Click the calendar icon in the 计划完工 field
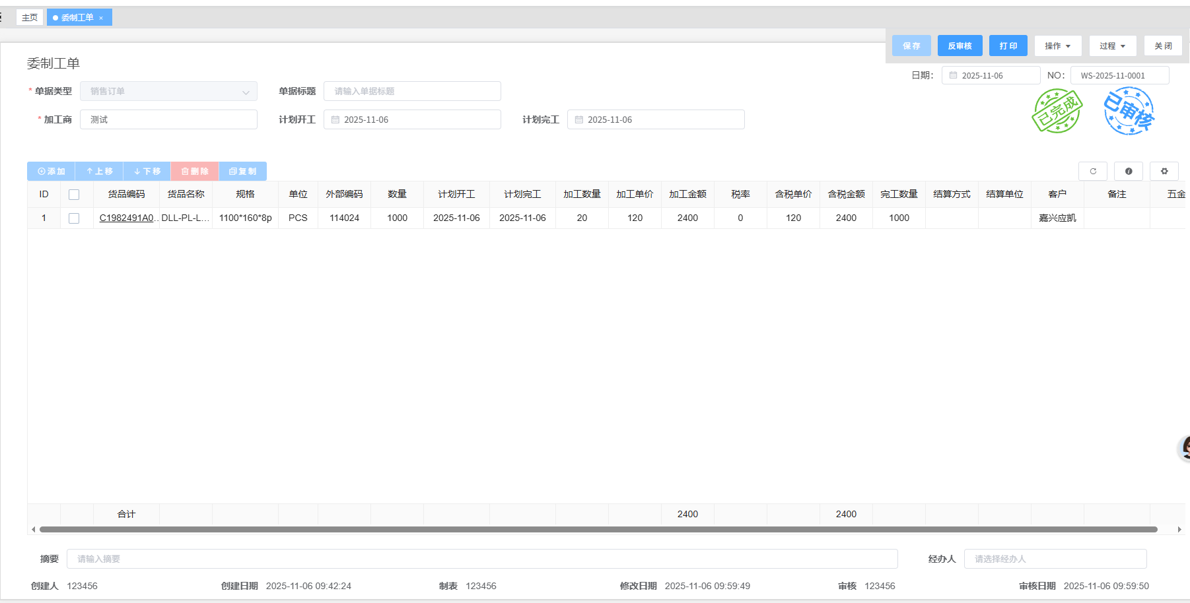The image size is (1190, 603). 579,120
